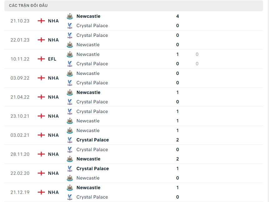
Task: Click Newcastle's score of 4 on 21.10.23
Action: coord(177,16)
